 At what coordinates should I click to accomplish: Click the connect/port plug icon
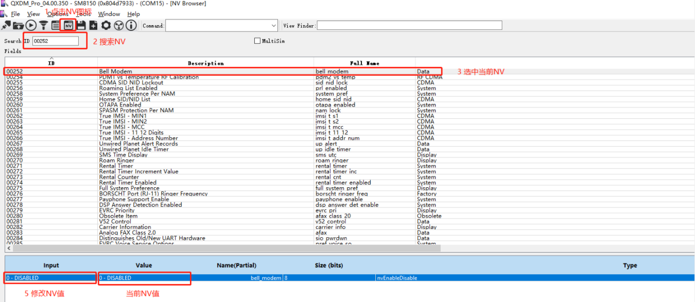pyautogui.click(x=7, y=25)
